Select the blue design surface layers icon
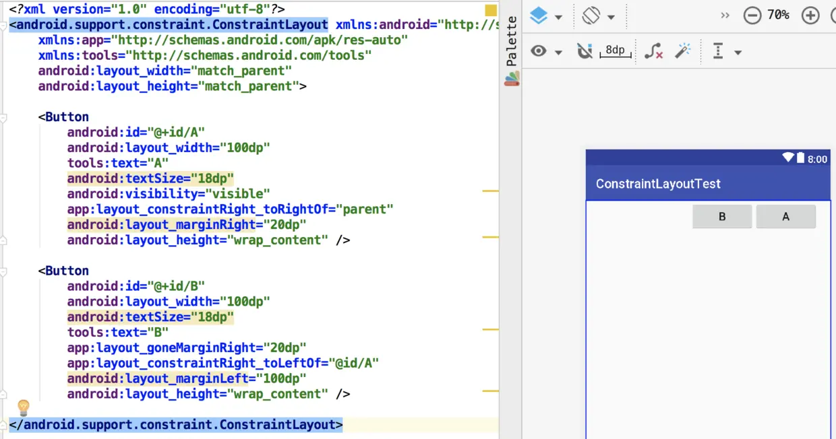The width and height of the screenshot is (836, 439). (538, 15)
